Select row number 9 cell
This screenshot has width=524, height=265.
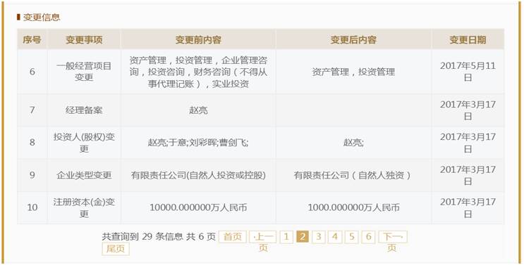pos(32,175)
